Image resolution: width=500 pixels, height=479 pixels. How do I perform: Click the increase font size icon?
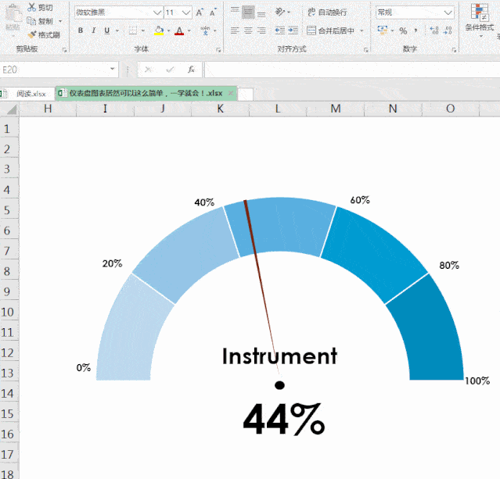tap(200, 13)
